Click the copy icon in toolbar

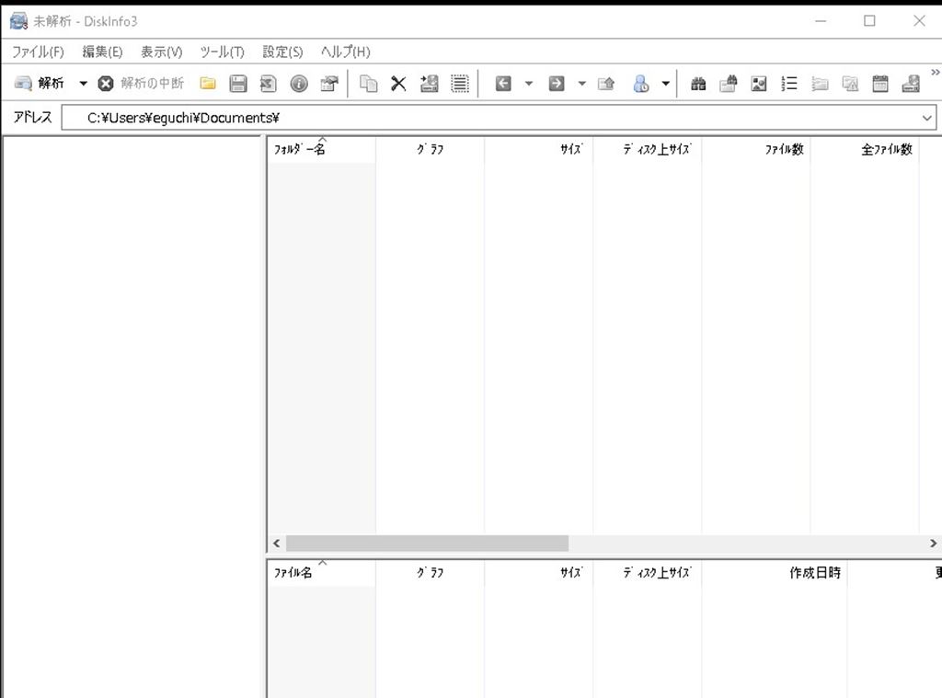pos(369,84)
